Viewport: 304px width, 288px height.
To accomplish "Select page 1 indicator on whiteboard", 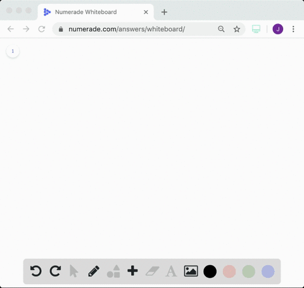I will click(x=13, y=51).
